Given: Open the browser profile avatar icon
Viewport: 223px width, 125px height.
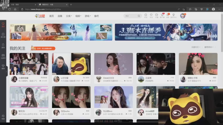Looking at the screenshot, I should tap(213, 9).
